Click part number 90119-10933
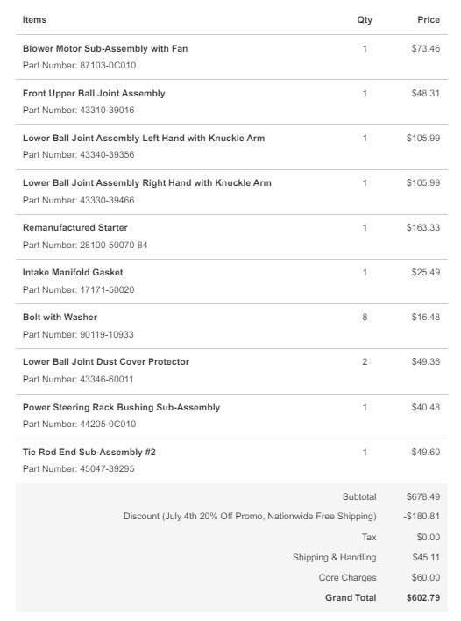461x621 pixels. tap(107, 335)
